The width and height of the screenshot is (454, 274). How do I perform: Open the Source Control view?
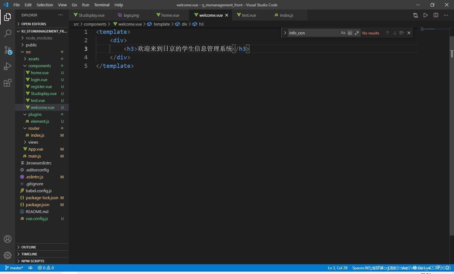[x=8, y=50]
